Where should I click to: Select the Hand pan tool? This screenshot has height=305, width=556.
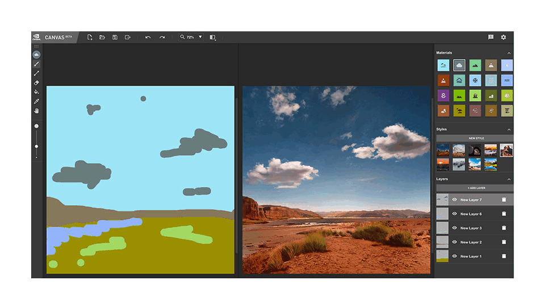pos(36,111)
